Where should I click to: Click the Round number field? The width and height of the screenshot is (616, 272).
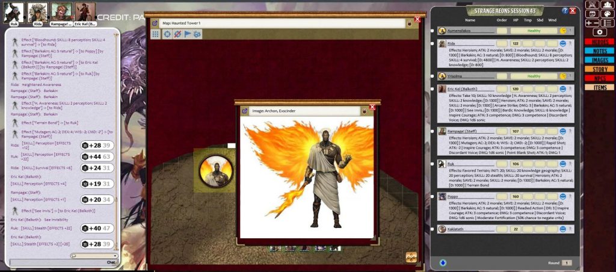coord(567,263)
